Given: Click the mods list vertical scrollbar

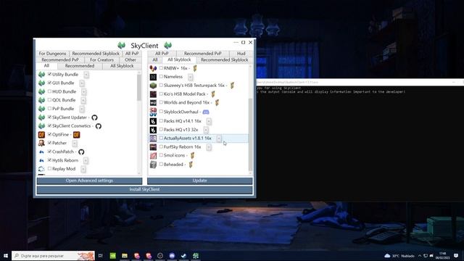Looking at the screenshot, I should [x=139, y=87].
